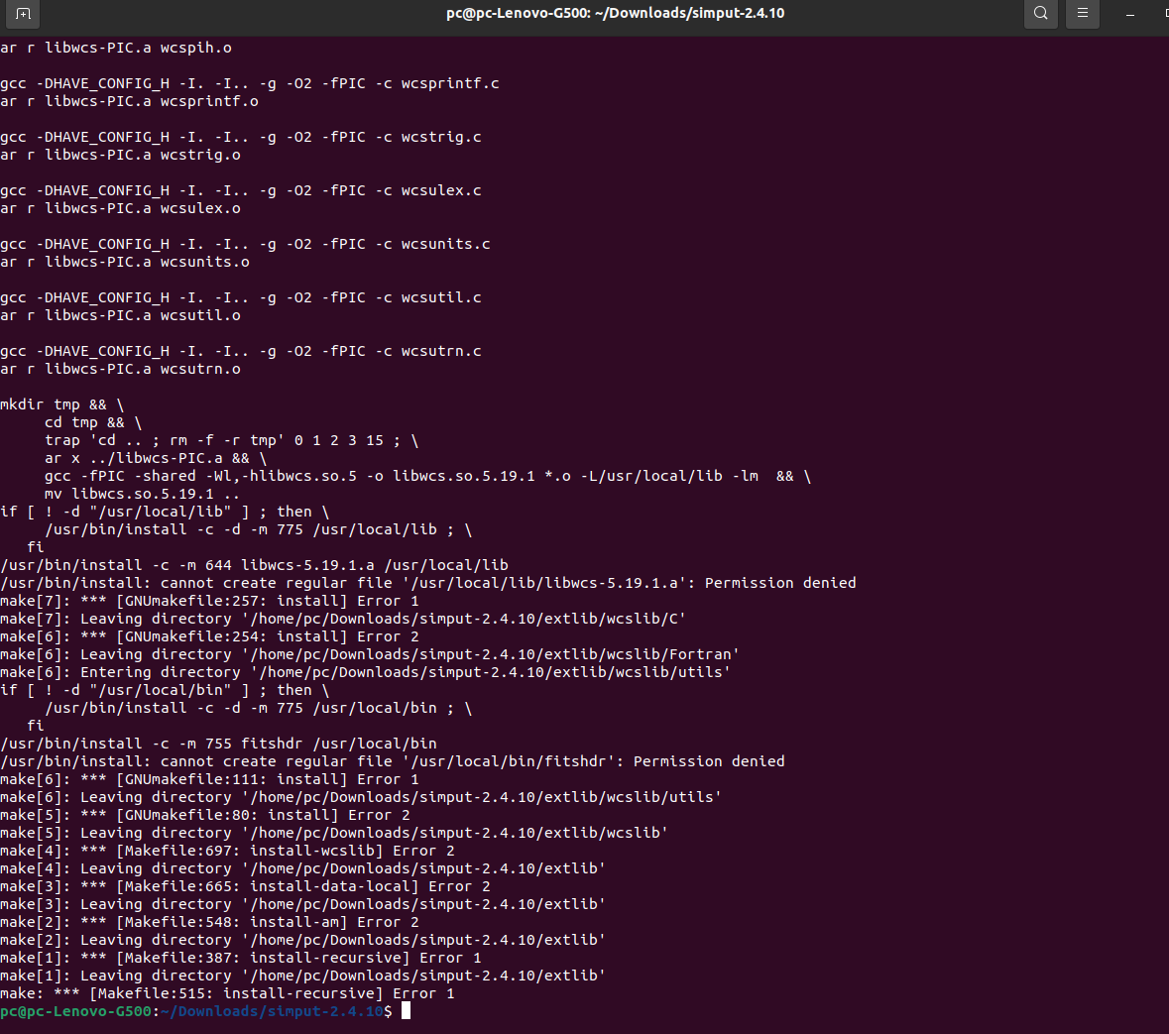Image resolution: width=1169 pixels, height=1034 pixels.
Task: Click the line 'ar r libwcs-PIC.a wcsunits.o'
Action: 125,262
